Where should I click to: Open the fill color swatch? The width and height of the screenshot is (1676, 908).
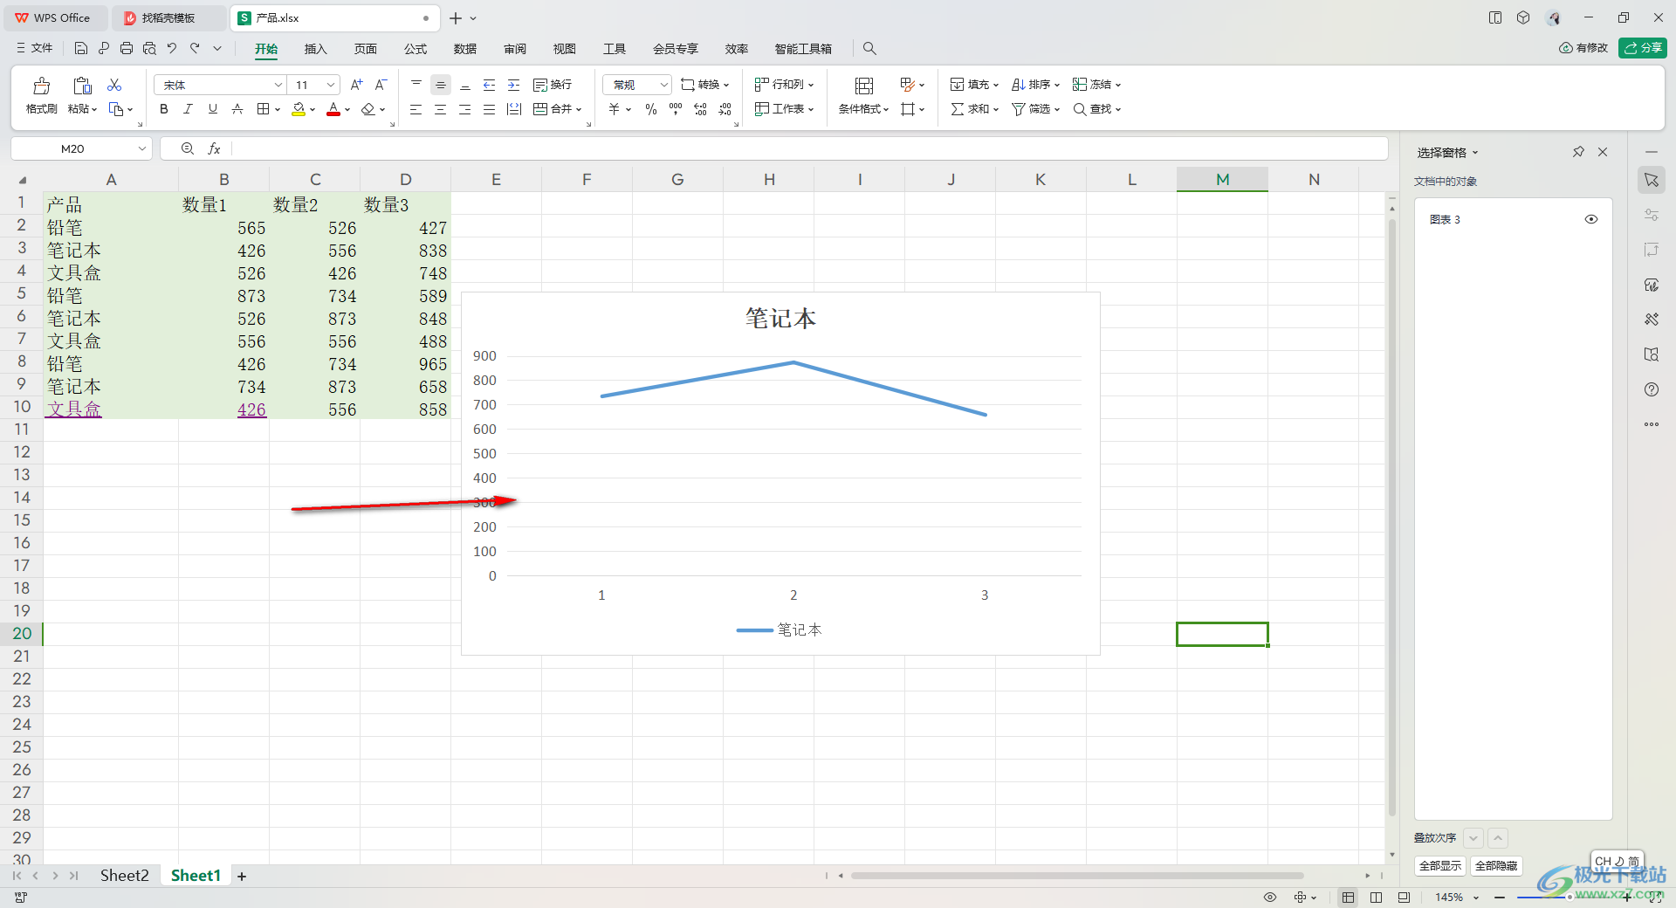click(299, 109)
